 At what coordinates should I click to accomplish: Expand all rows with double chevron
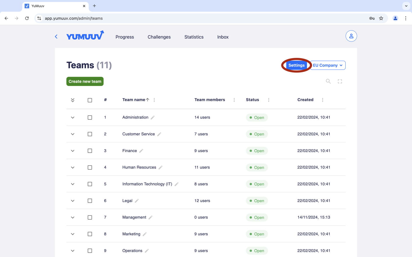click(73, 100)
